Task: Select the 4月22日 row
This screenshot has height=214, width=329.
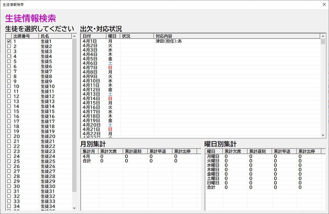Action: tap(200, 134)
